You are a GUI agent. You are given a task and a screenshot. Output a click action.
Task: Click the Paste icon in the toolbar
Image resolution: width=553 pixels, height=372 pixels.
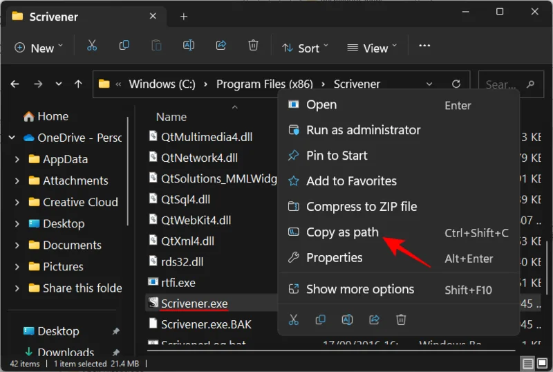click(x=156, y=46)
